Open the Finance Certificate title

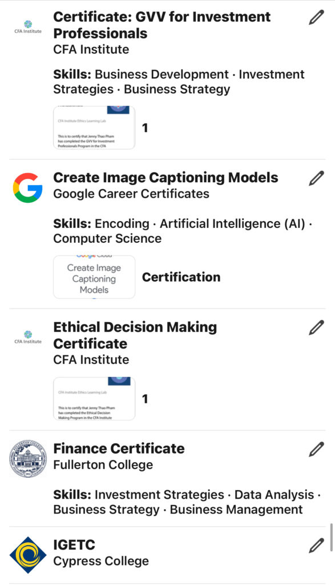coord(119,448)
